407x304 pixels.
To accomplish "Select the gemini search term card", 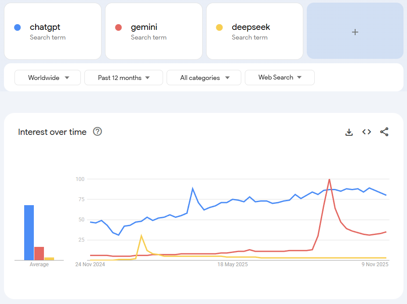I will tap(154, 31).
